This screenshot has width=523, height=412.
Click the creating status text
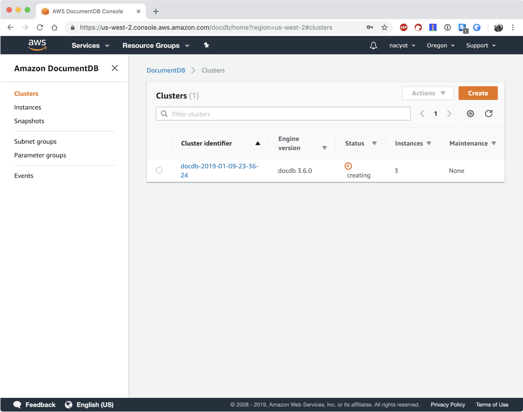(x=359, y=175)
